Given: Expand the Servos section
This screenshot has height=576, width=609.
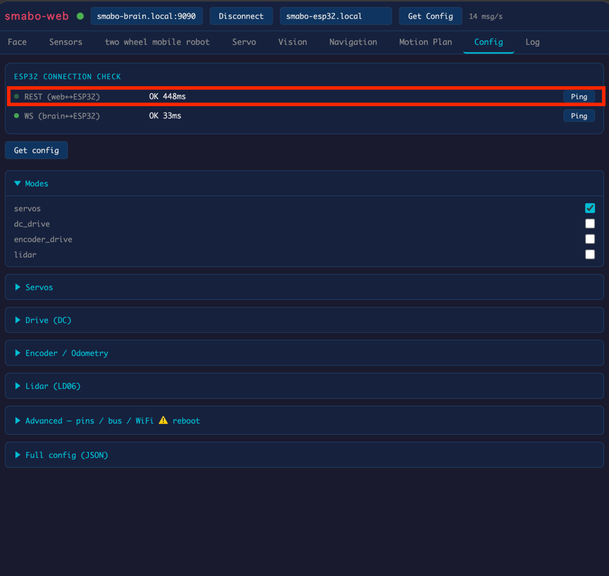Looking at the screenshot, I should click(304, 287).
